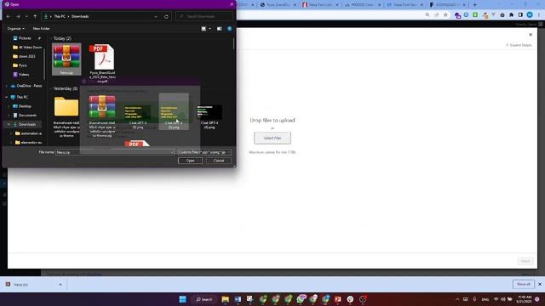Go up one folder level

click(x=35, y=16)
